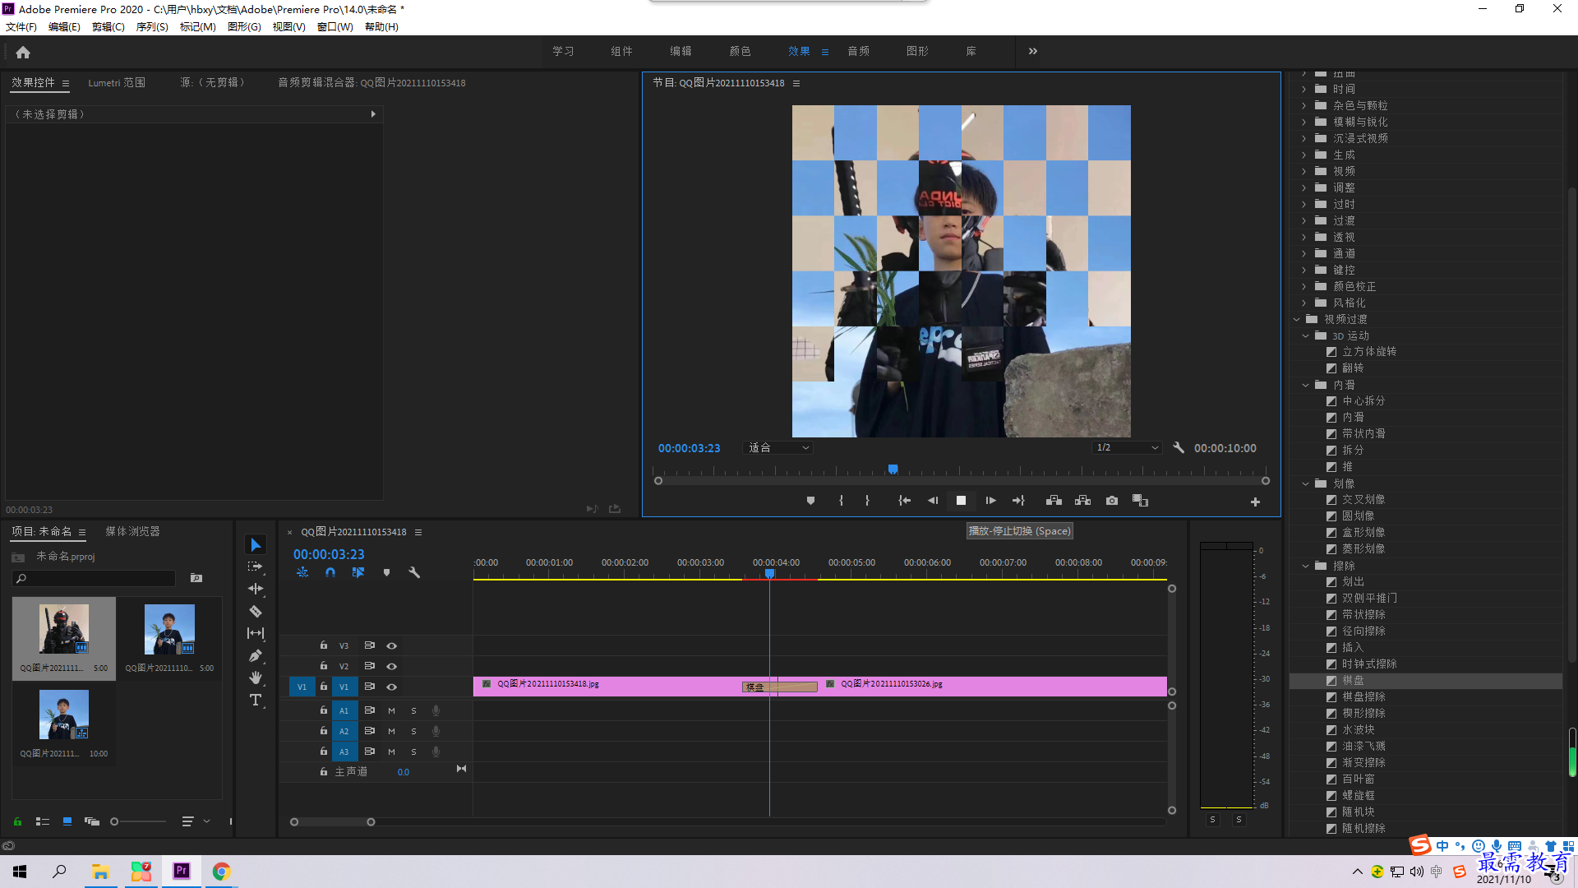Select the Ripple Edit tool

[x=256, y=589]
